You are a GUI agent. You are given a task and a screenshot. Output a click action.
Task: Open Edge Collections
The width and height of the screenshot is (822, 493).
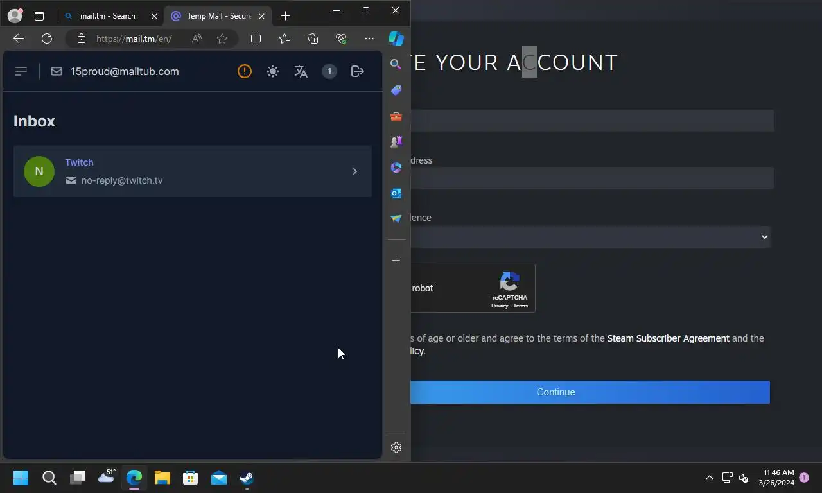click(313, 39)
